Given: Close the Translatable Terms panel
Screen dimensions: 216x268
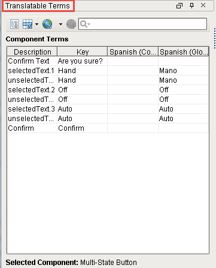Looking at the screenshot, I should coord(203,5).
